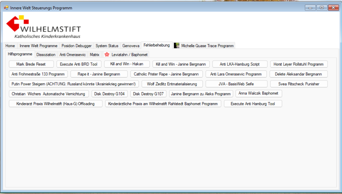This screenshot has width=342, height=194.
Task: Click the JVA - BasisWeb Seife button
Action: point(236,84)
